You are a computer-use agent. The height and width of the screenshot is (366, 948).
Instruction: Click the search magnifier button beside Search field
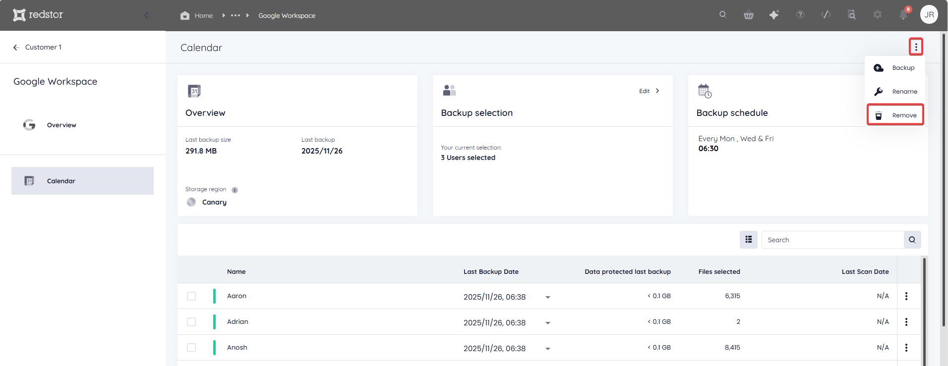coord(912,240)
